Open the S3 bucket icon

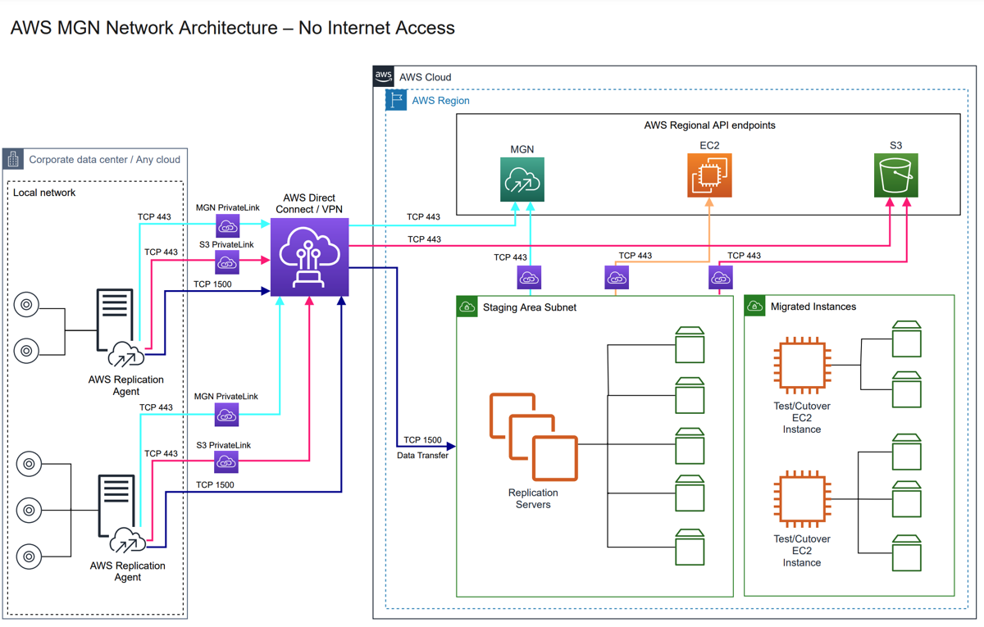click(895, 175)
